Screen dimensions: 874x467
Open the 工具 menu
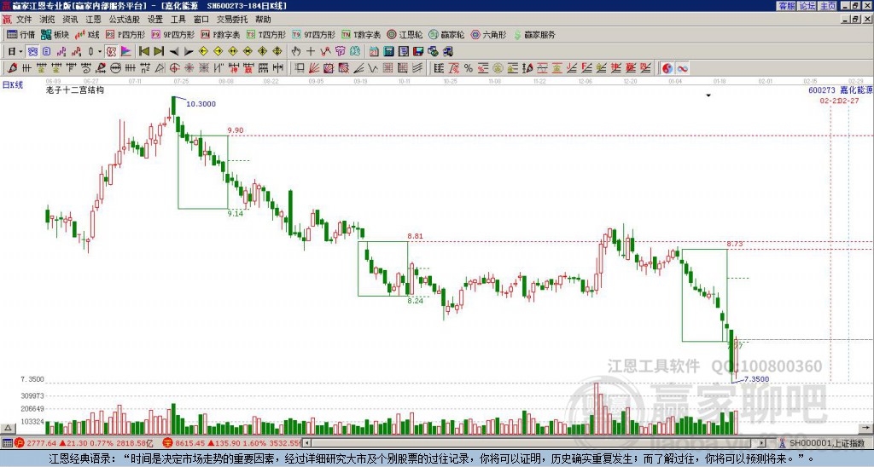pos(178,20)
